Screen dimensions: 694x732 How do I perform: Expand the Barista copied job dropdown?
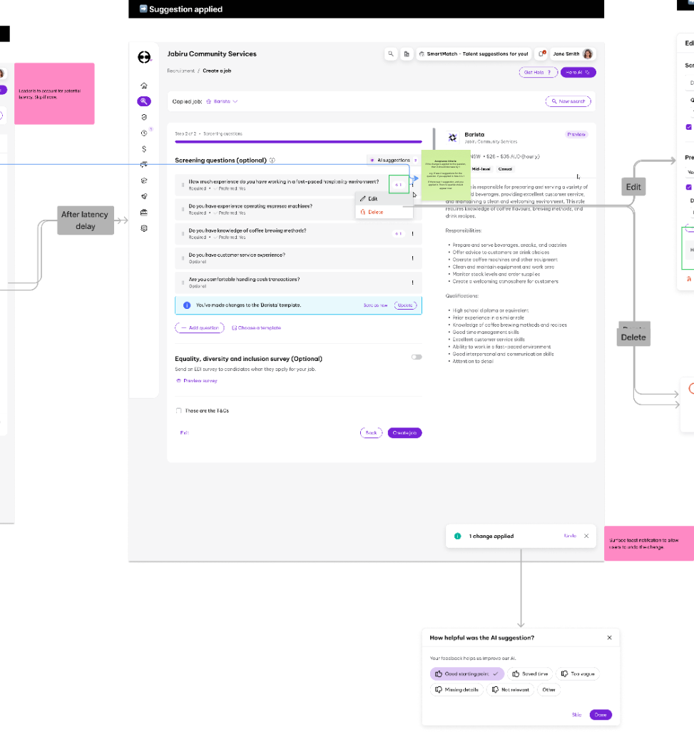click(x=222, y=101)
